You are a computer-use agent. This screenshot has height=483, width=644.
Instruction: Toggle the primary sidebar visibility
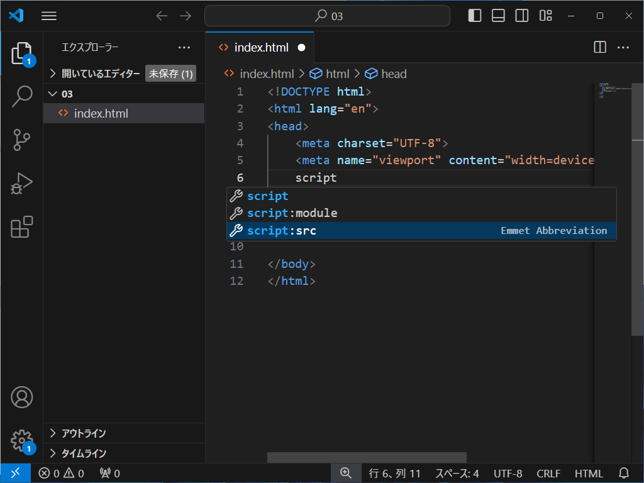474,15
